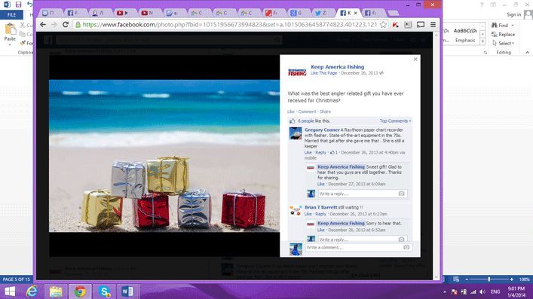Image resolution: width=533 pixels, height=299 pixels.
Task: Open the Word Select dropdown in Editing
Action: pos(504,44)
